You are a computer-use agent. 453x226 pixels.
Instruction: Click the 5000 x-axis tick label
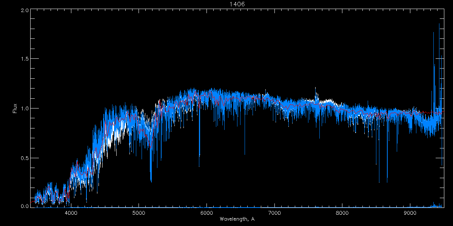[138, 212]
